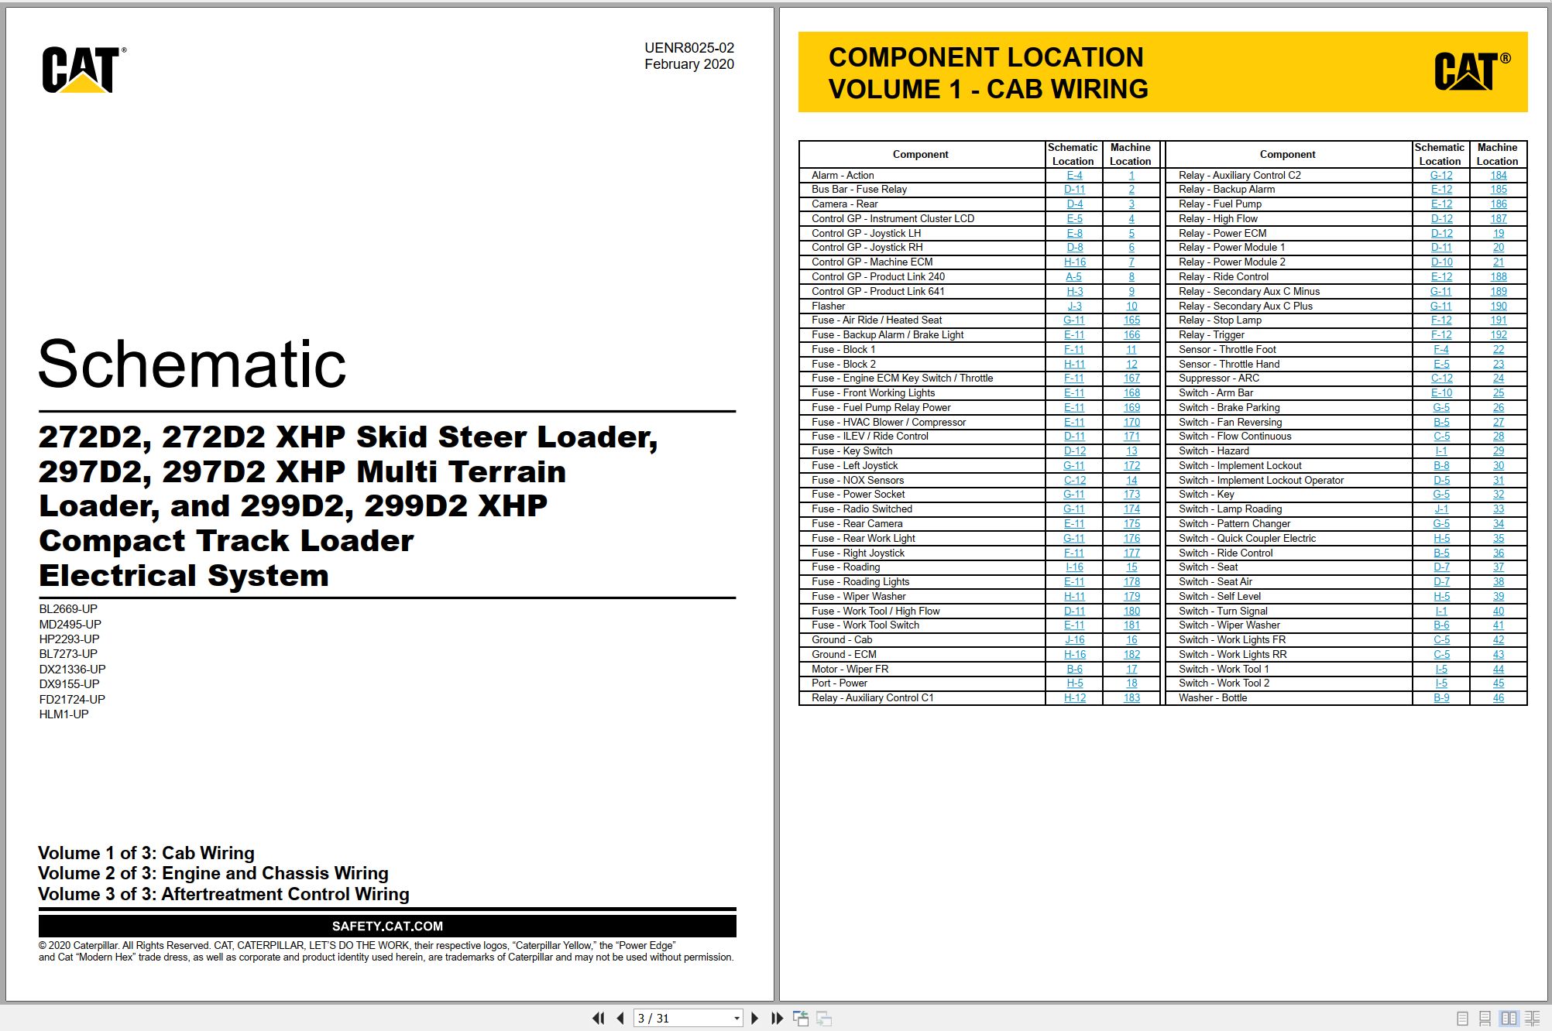Image resolution: width=1552 pixels, height=1031 pixels.
Task: Open machine location 40 for Turn Signal switch
Action: (x=1499, y=611)
